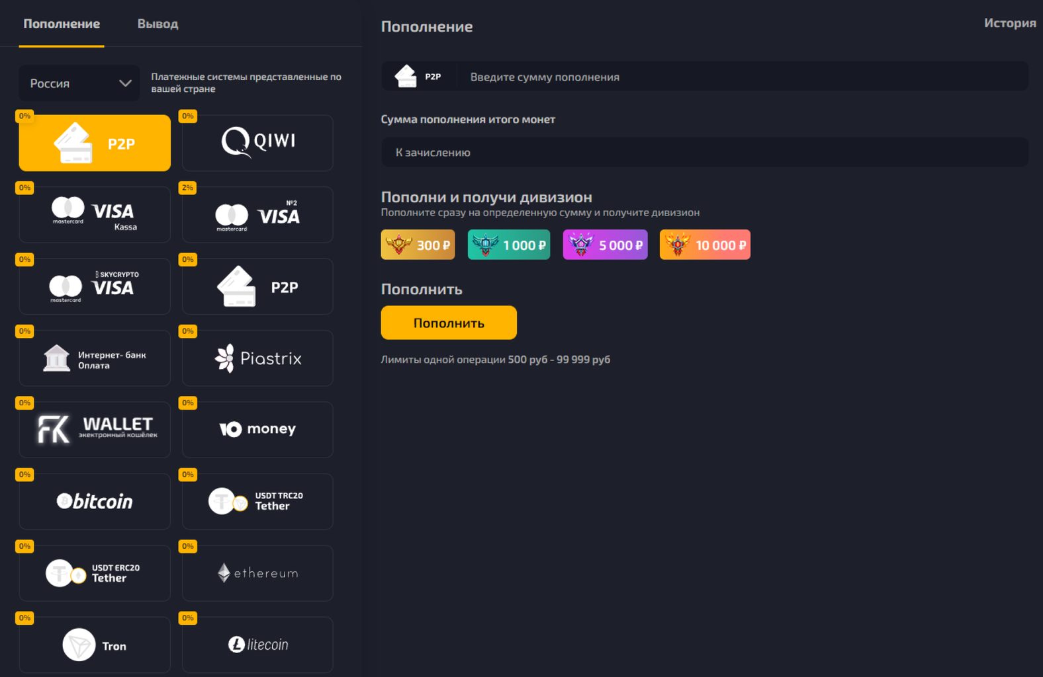Open the История link

pos(1010,23)
